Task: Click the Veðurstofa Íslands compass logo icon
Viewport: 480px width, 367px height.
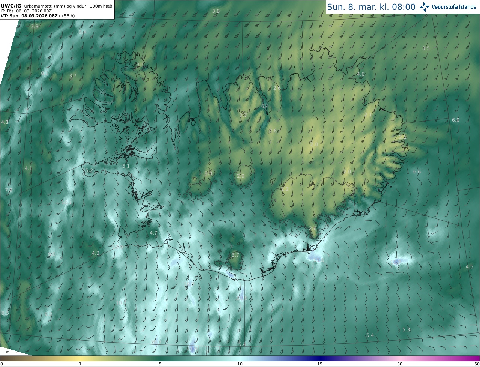Action: click(424, 6)
